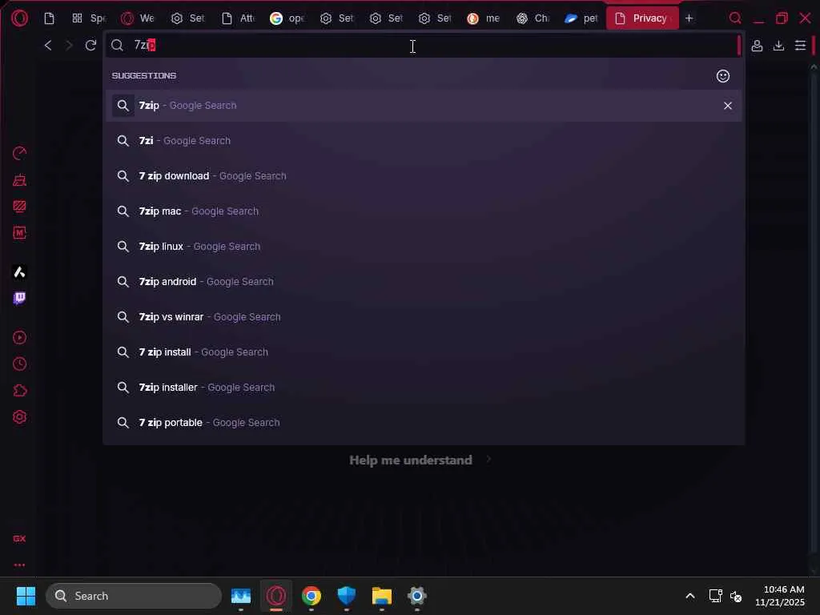Open Google Chrome from taskbar

click(x=312, y=596)
